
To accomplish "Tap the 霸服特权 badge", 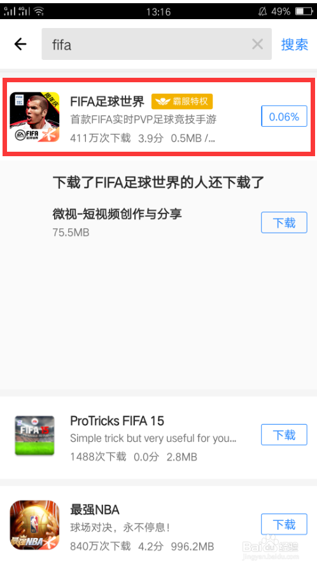I will (x=182, y=101).
